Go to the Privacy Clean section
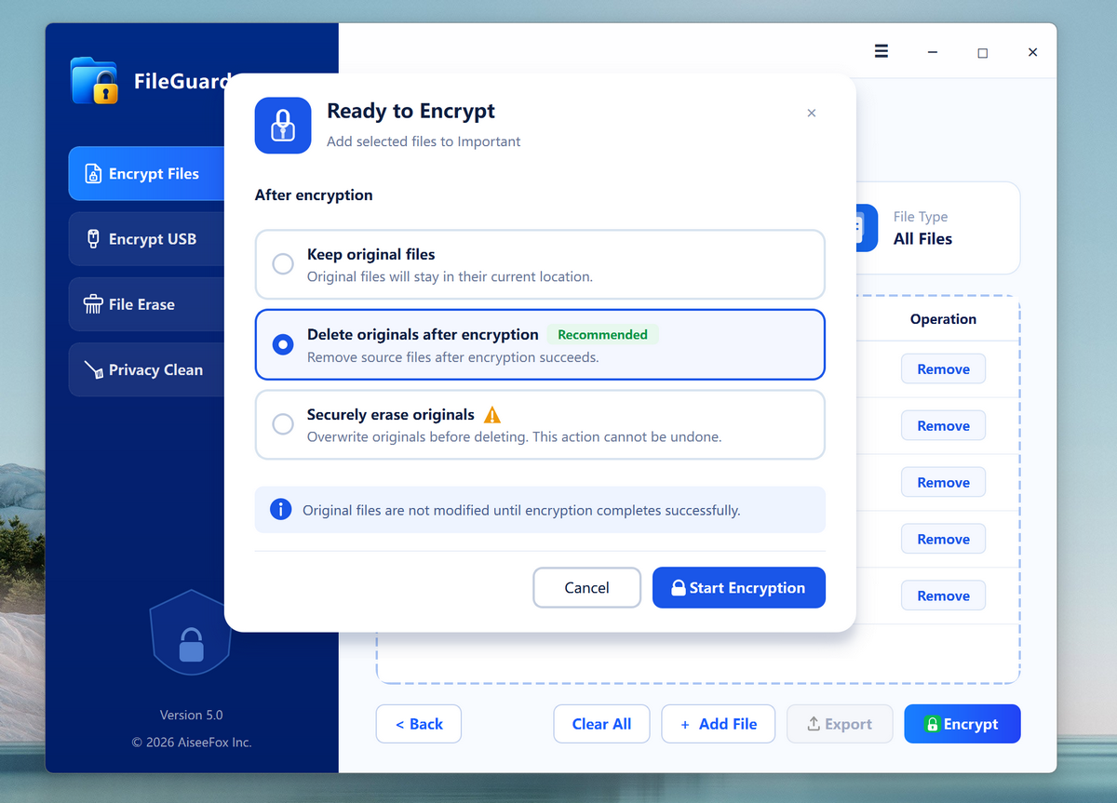This screenshot has height=803, width=1117. click(147, 369)
